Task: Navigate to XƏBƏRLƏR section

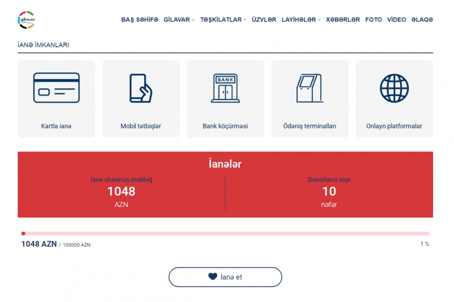Action: [x=343, y=20]
